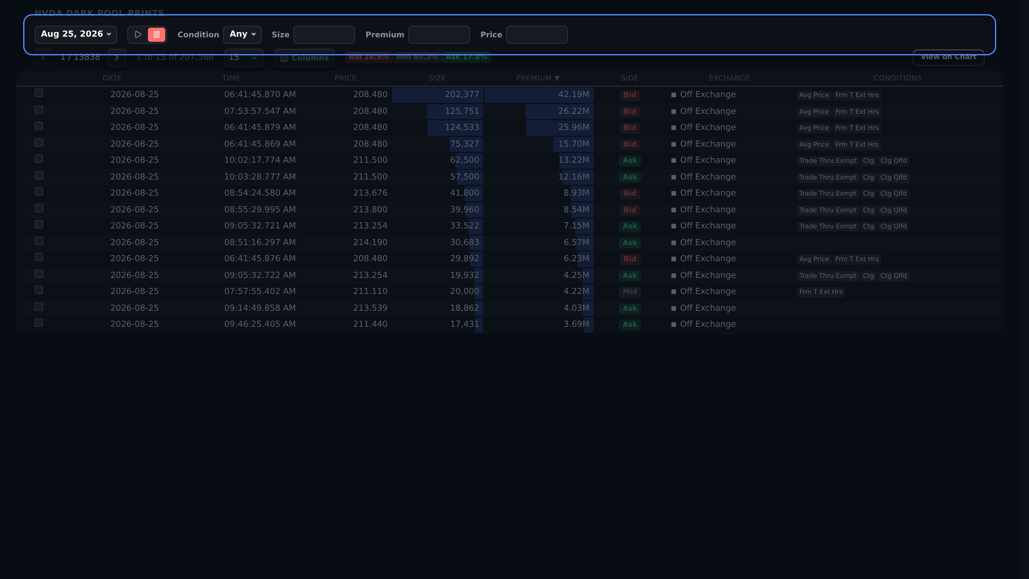The width and height of the screenshot is (1029, 579).
Task: Sort by PREMIUM column header
Action: pyautogui.click(x=538, y=78)
